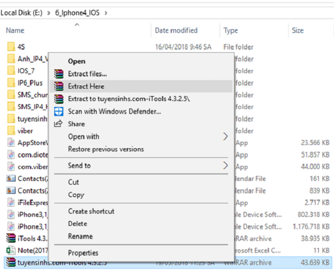Image resolution: width=334 pixels, height=276 pixels.
Task: Choose Share in the context menu
Action: coord(141,124)
